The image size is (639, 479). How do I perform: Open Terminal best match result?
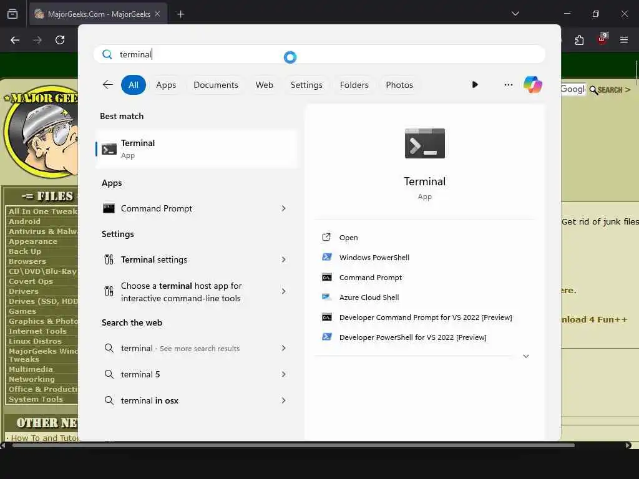click(x=197, y=149)
